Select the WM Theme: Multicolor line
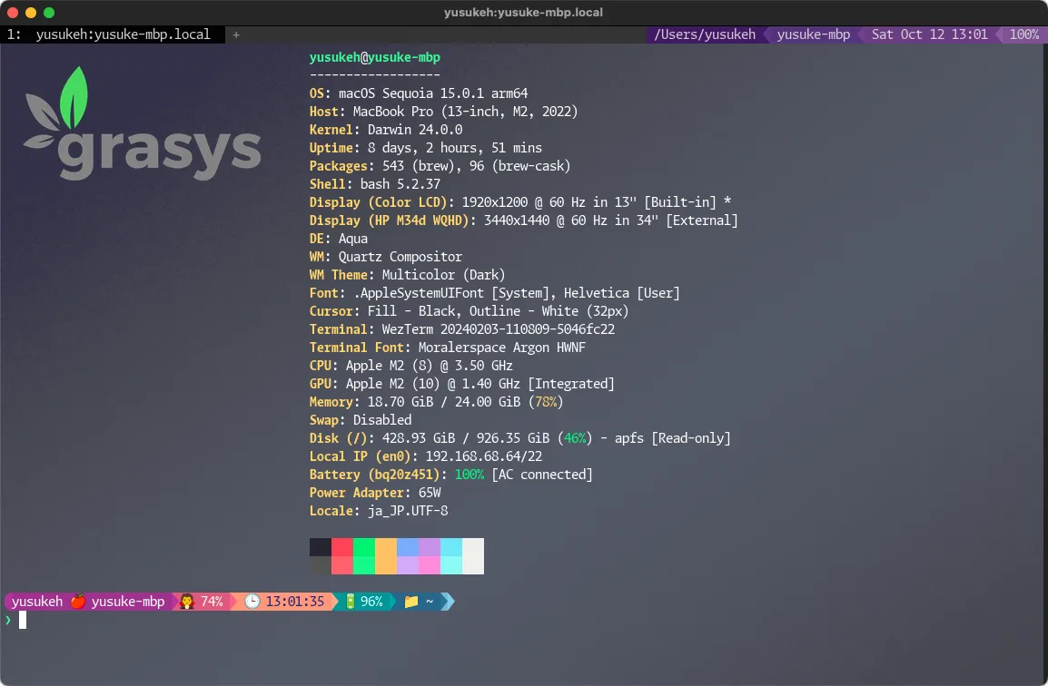 coord(407,275)
